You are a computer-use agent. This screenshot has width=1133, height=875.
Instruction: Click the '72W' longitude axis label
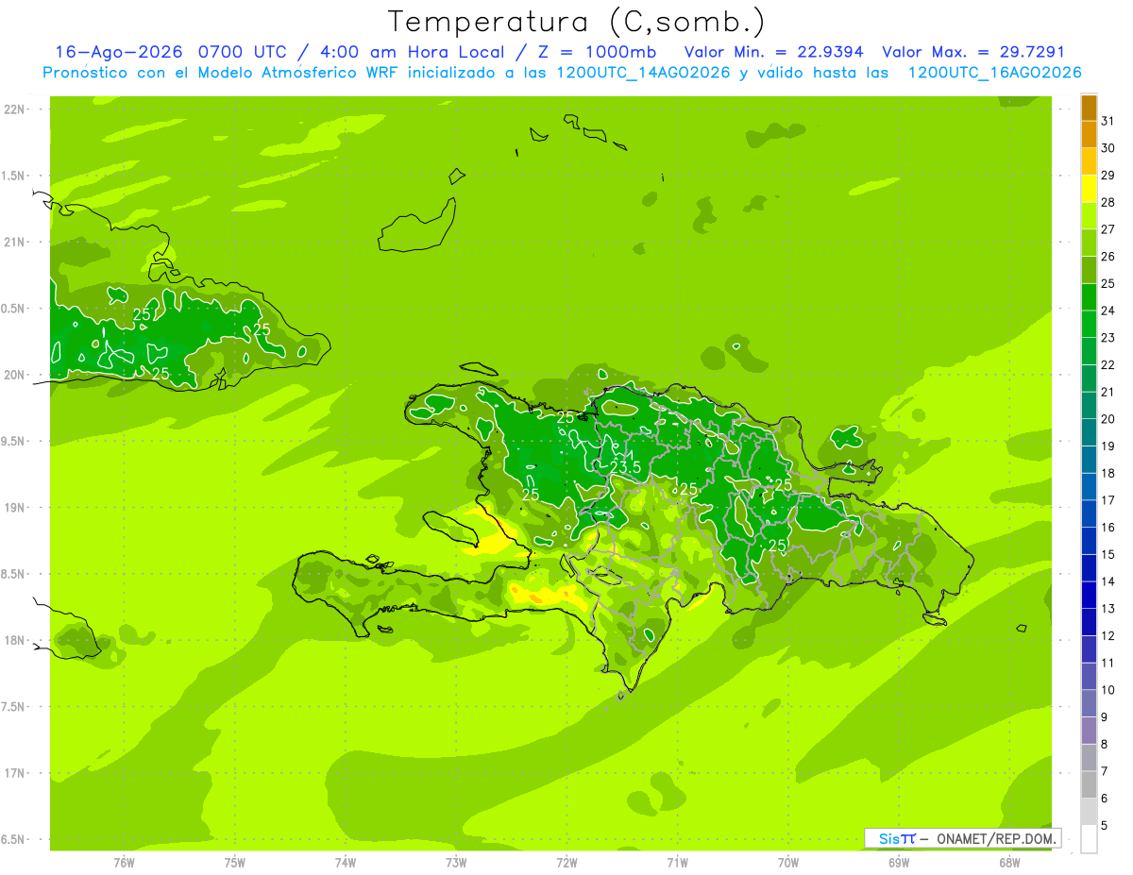click(566, 862)
